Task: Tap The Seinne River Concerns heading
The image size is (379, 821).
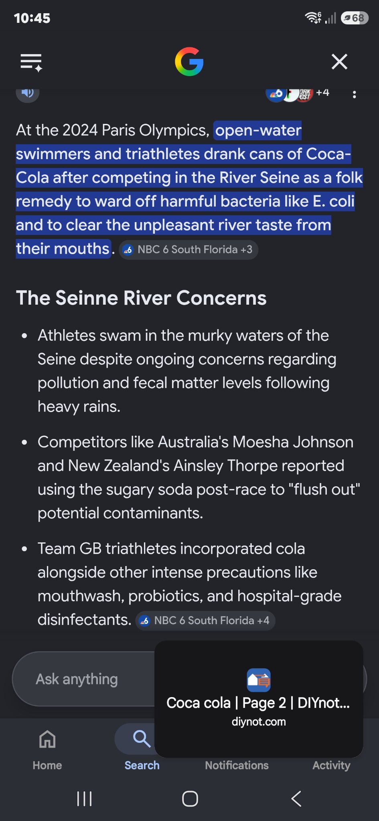Action: (x=141, y=298)
